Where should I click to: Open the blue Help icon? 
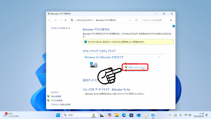coord(174,26)
